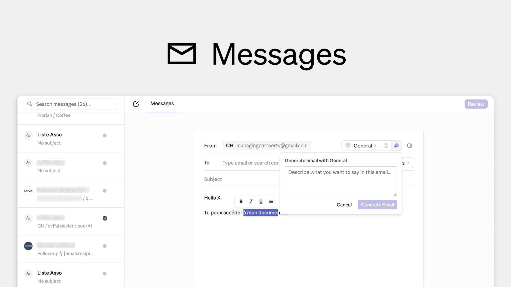Toggle the status dot on the EURAZEO follow-up message
The width and height of the screenshot is (511, 287).
(x=105, y=246)
